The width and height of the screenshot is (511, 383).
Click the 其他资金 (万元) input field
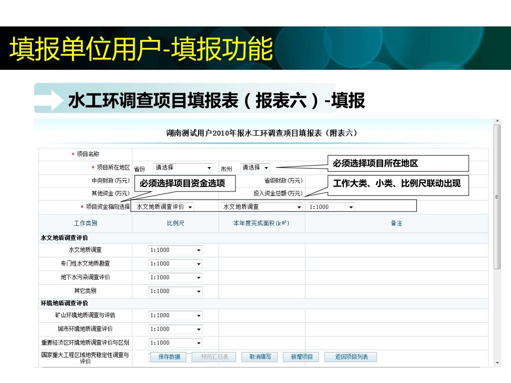(x=175, y=194)
